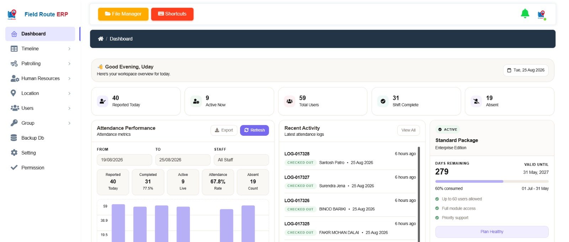Open log entry LOG-017327

[297, 177]
